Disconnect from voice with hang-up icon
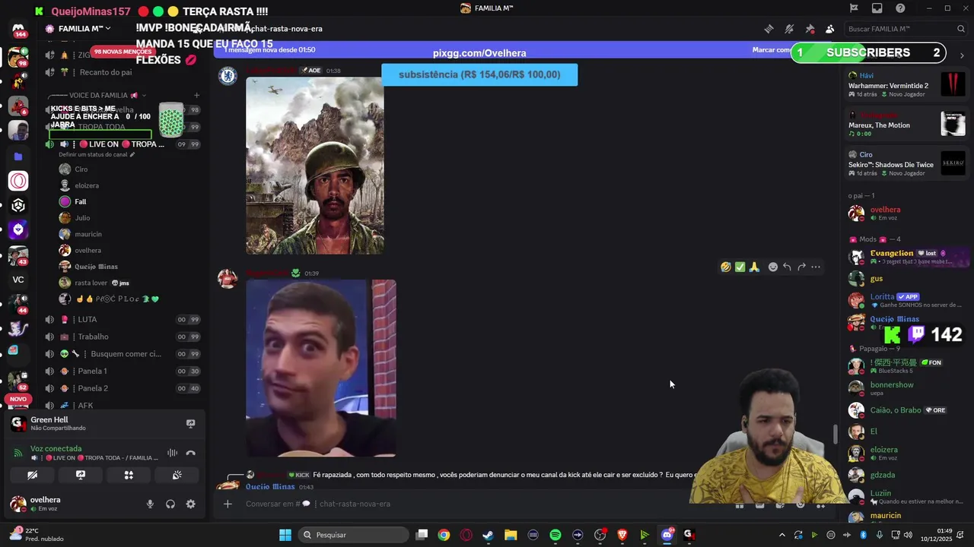 (x=191, y=453)
